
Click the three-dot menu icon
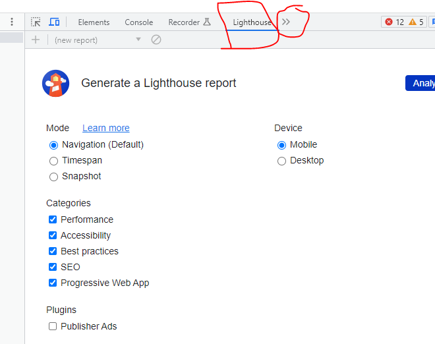click(x=11, y=22)
